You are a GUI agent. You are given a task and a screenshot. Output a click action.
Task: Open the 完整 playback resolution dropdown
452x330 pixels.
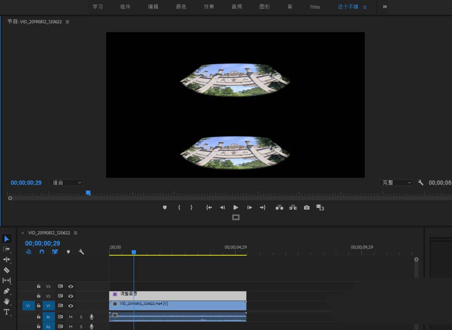(397, 183)
